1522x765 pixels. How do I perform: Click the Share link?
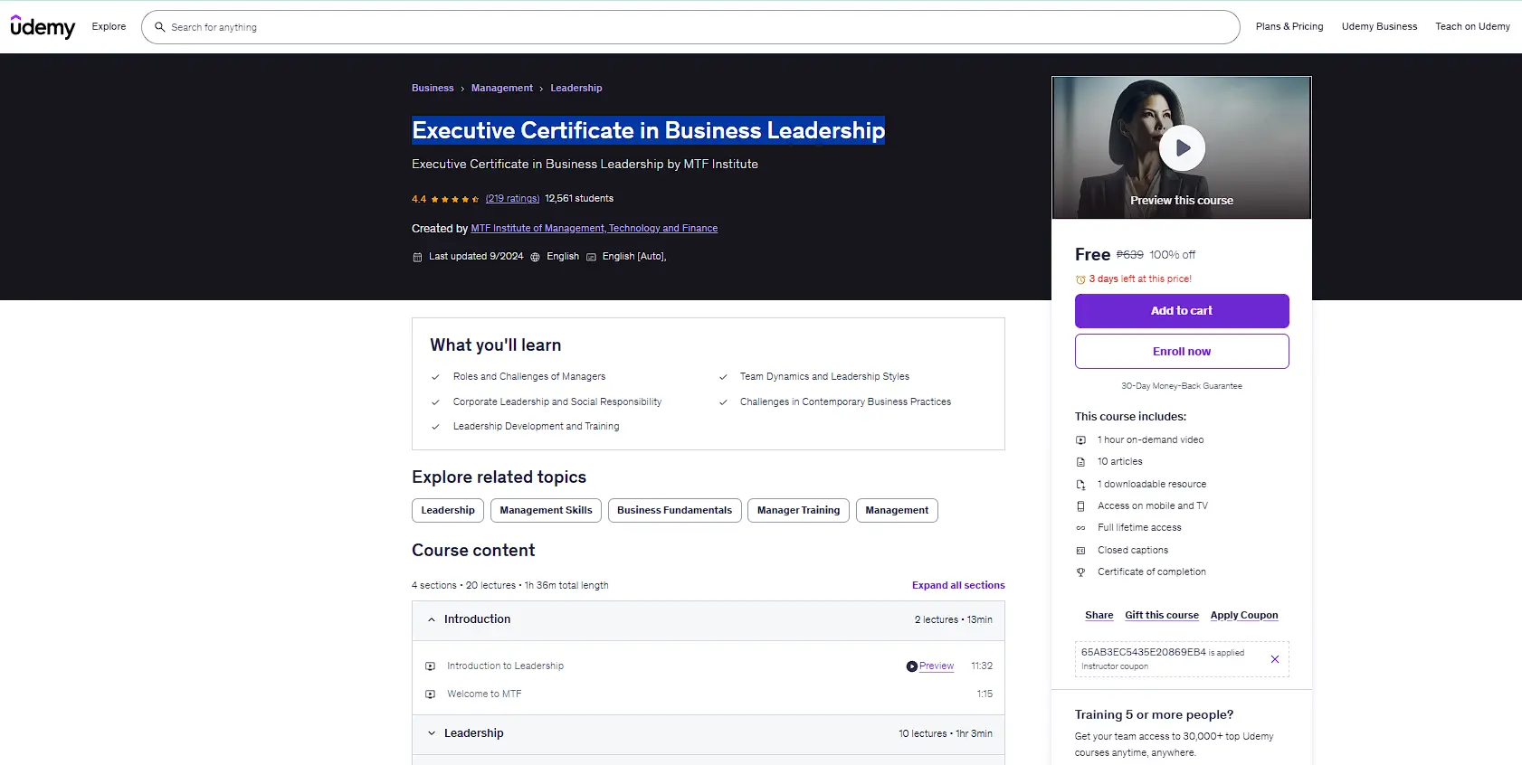pos(1099,616)
